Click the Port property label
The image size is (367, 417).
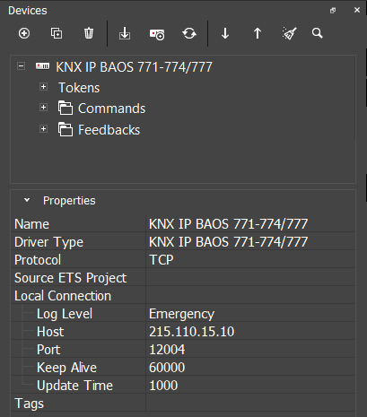[48, 350]
